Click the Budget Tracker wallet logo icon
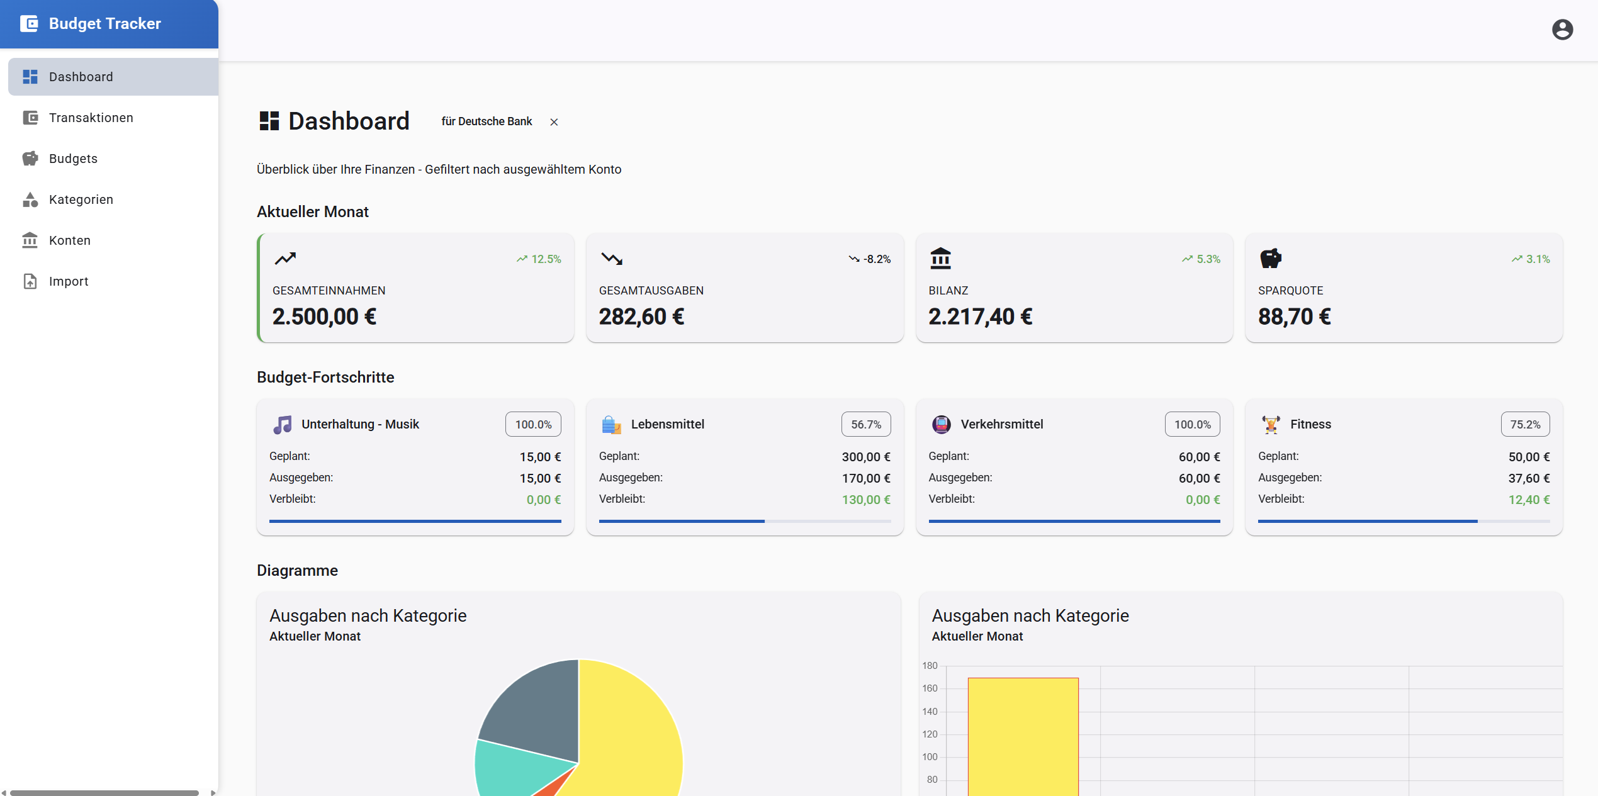 (x=29, y=24)
